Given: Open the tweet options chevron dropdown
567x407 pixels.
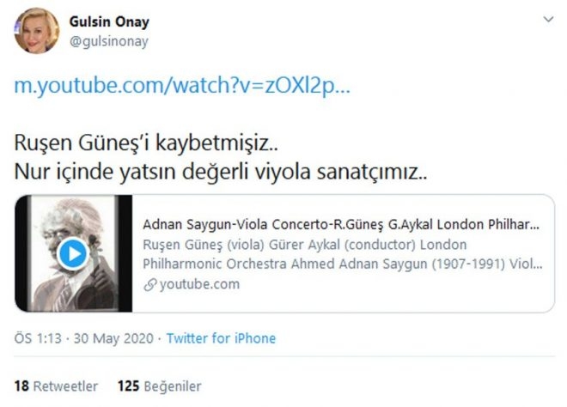Looking at the screenshot, I should pos(548,19).
